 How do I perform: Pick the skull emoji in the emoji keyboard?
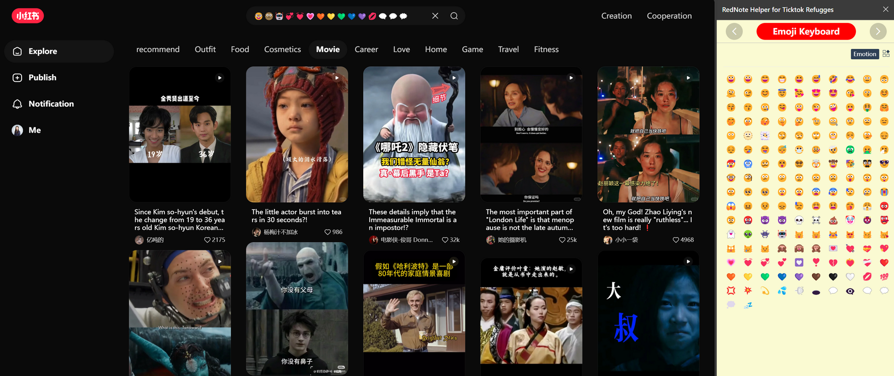(x=799, y=220)
